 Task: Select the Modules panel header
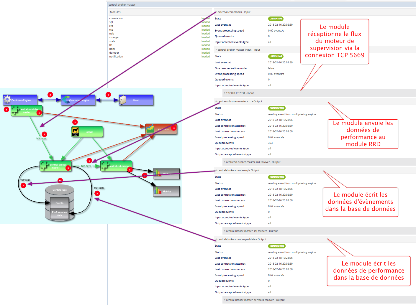pos(115,12)
